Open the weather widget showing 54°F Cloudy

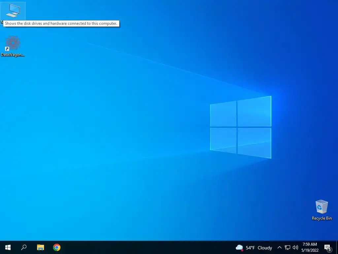tap(254, 248)
